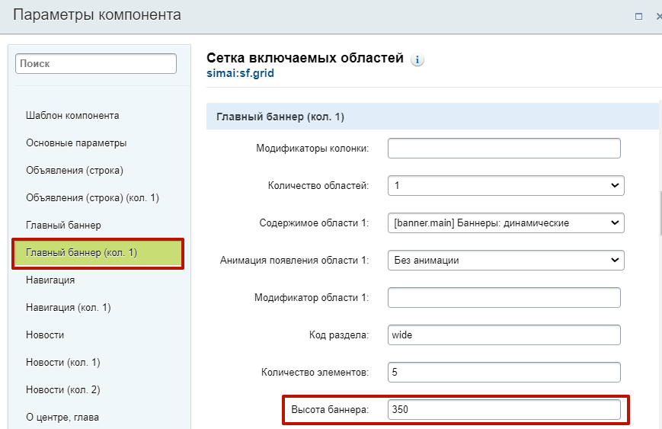Click the info icon beside component title
The width and height of the screenshot is (662, 429).
click(417, 59)
